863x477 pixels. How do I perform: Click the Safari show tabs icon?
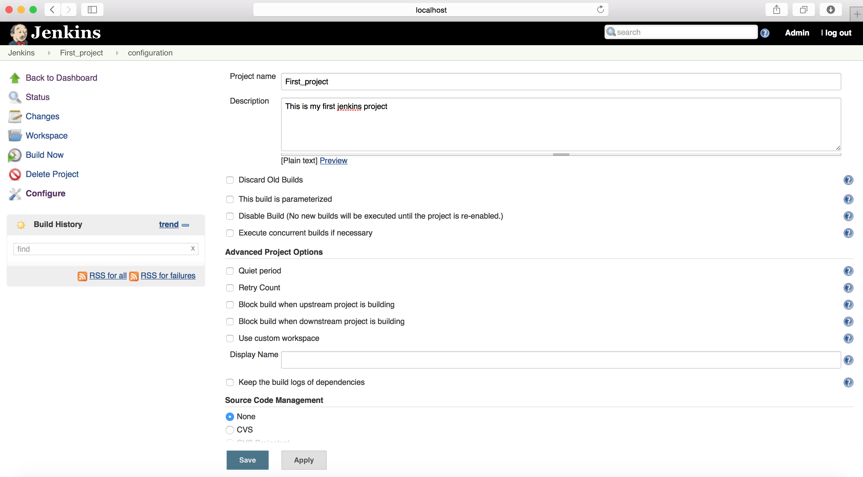803,10
